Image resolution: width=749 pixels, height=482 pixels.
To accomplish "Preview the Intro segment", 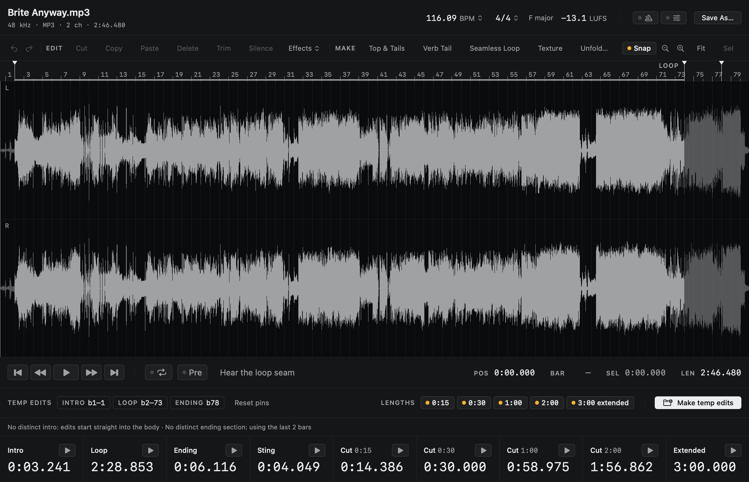I will pyautogui.click(x=67, y=450).
